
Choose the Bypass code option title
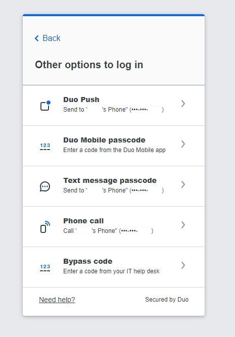click(x=88, y=261)
